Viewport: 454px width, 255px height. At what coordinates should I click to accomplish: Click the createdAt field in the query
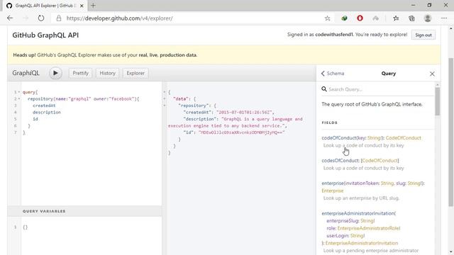click(x=44, y=106)
